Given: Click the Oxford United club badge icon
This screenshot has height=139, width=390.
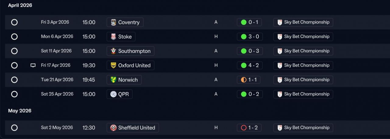Looking at the screenshot, I should (113, 65).
